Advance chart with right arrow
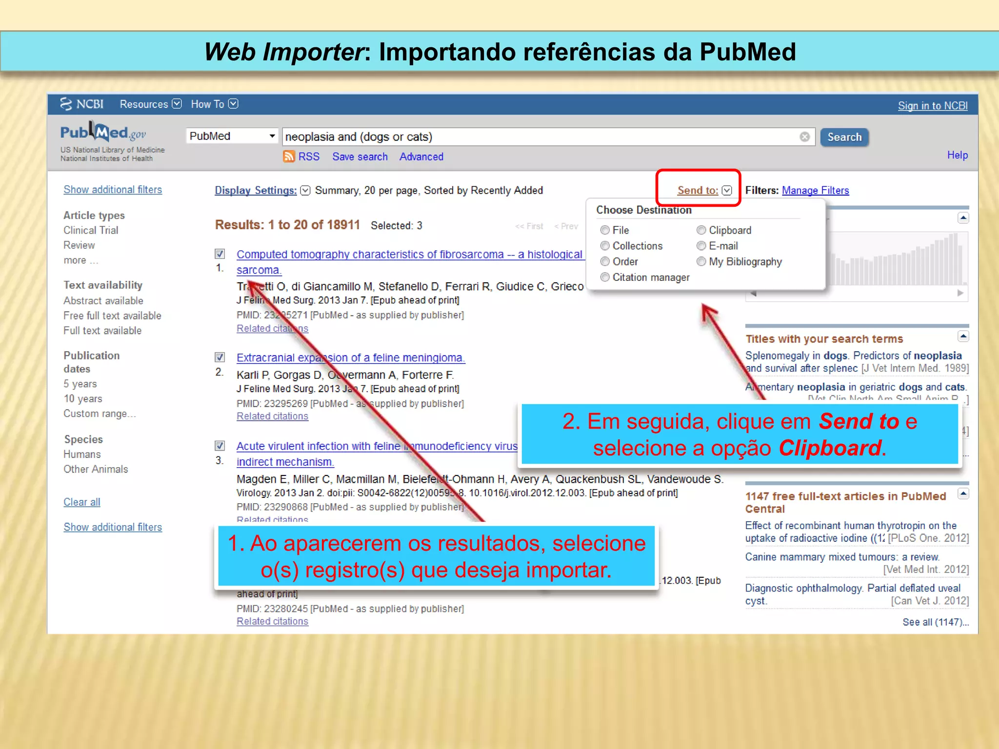This screenshot has width=999, height=749. (x=960, y=293)
